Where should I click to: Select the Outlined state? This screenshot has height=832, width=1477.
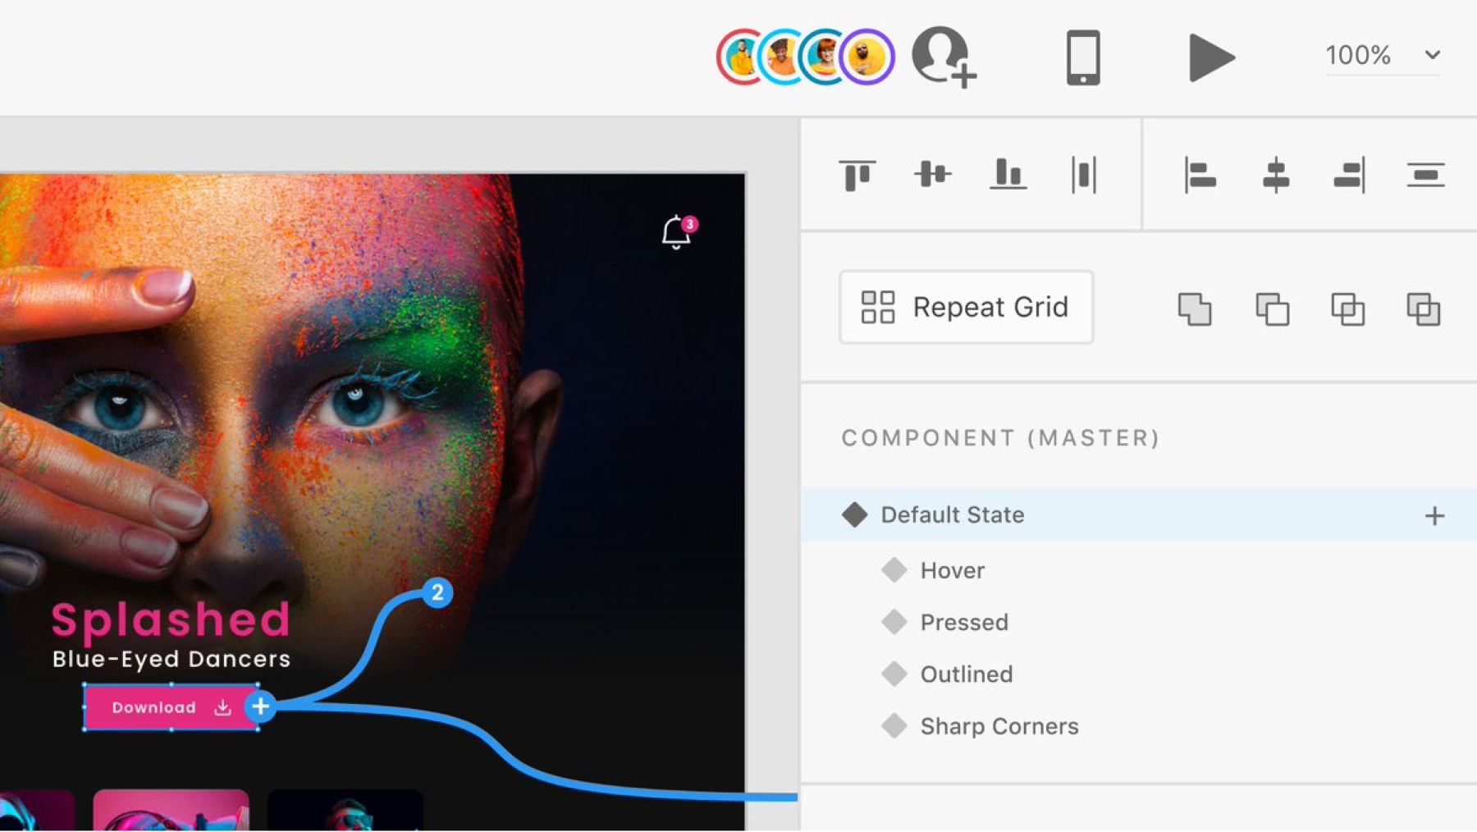tap(967, 674)
